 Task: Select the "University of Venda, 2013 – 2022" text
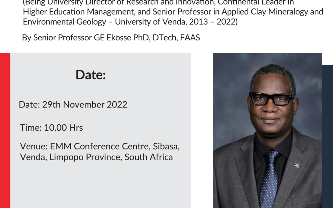[175, 22]
